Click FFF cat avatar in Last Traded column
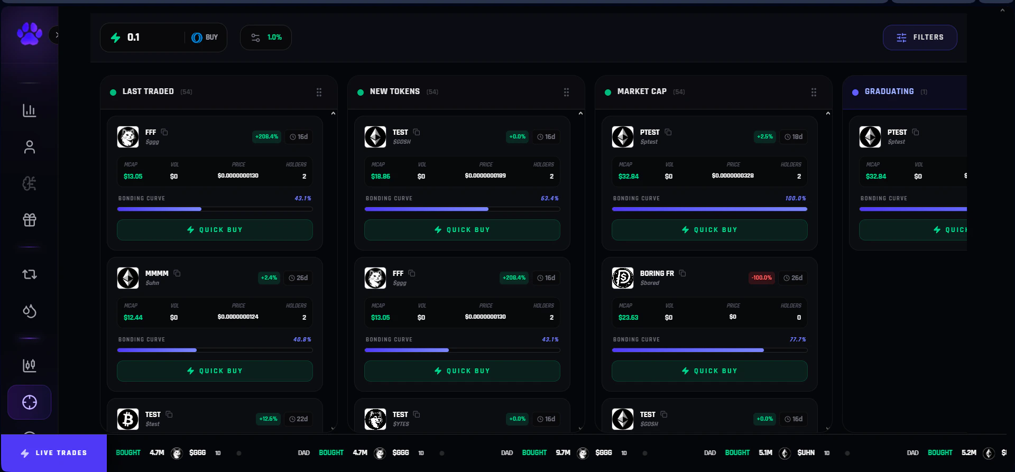The width and height of the screenshot is (1015, 472). pyautogui.click(x=128, y=137)
